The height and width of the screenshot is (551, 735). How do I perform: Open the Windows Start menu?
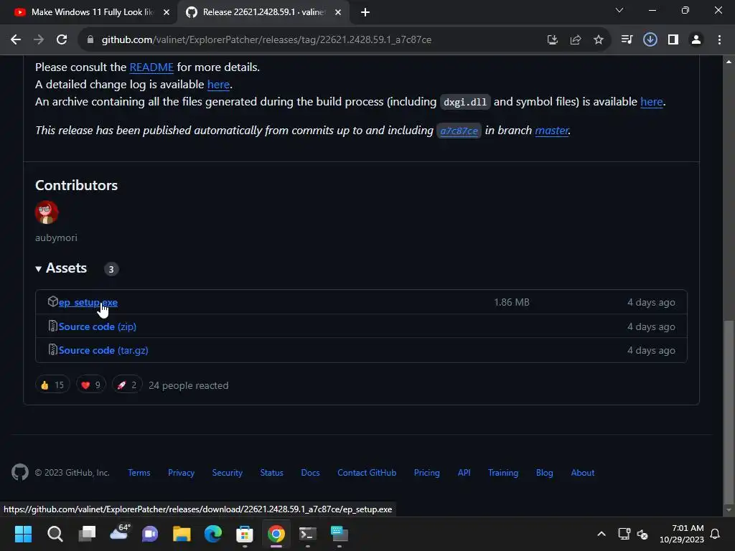pos(23,534)
